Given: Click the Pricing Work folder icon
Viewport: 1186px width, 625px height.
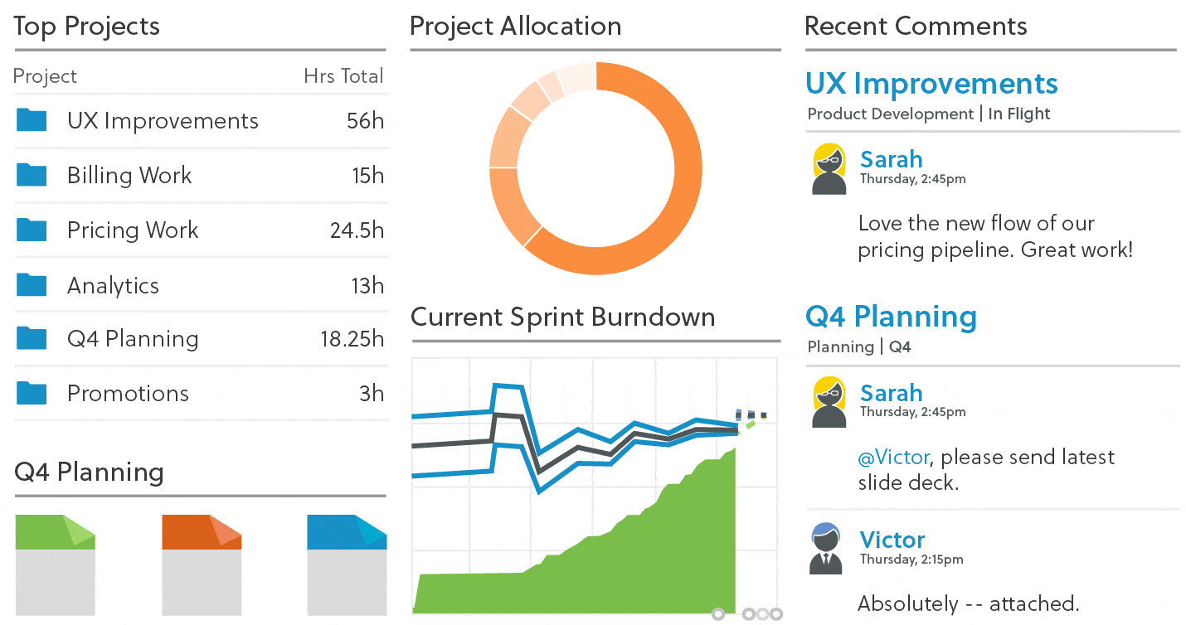Looking at the screenshot, I should [x=32, y=230].
